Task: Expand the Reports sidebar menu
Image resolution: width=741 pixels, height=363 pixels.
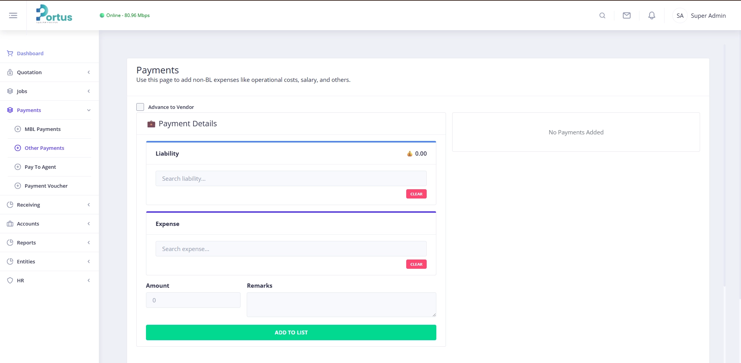Action: 49,243
